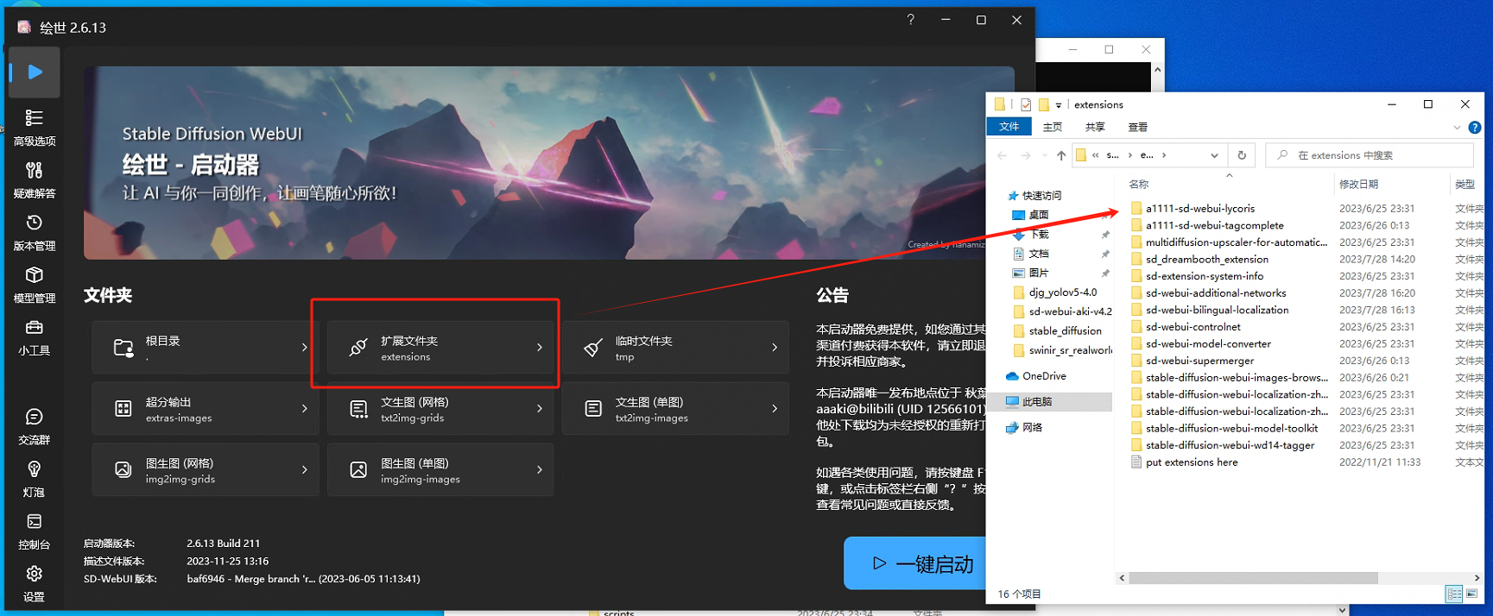Open the 图生图 (网格) img2img-grids card

pyautogui.click(x=206, y=470)
